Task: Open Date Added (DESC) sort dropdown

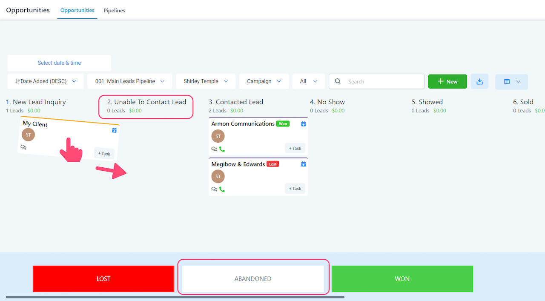Action: 46,81
